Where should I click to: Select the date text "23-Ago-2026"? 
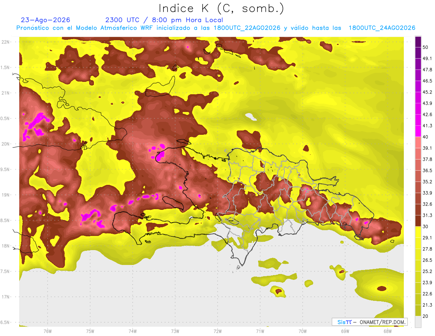[46, 20]
